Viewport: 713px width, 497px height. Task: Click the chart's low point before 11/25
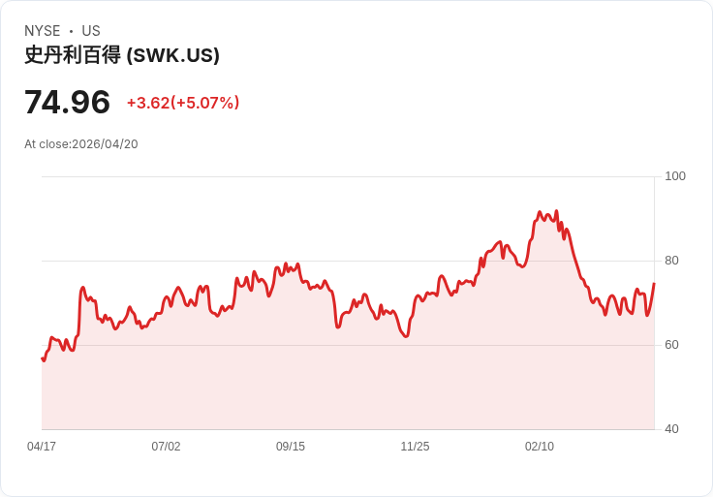(406, 336)
